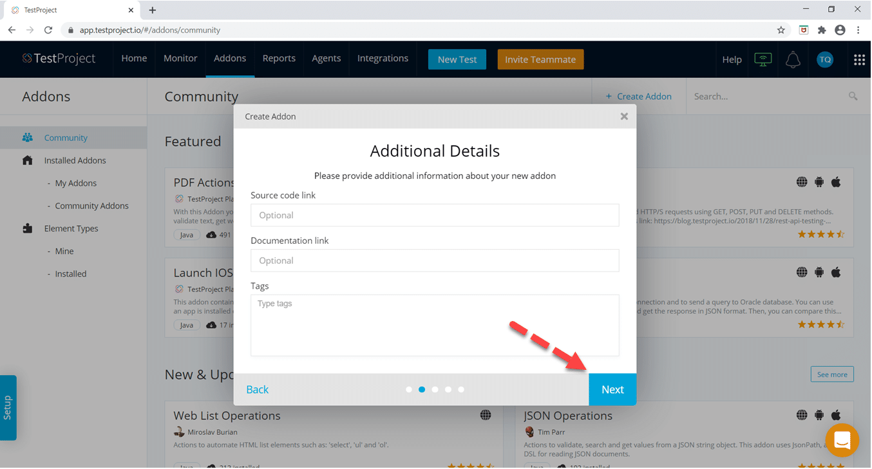The image size is (872, 469).
Task: Click into the Tags text area
Action: (435, 325)
